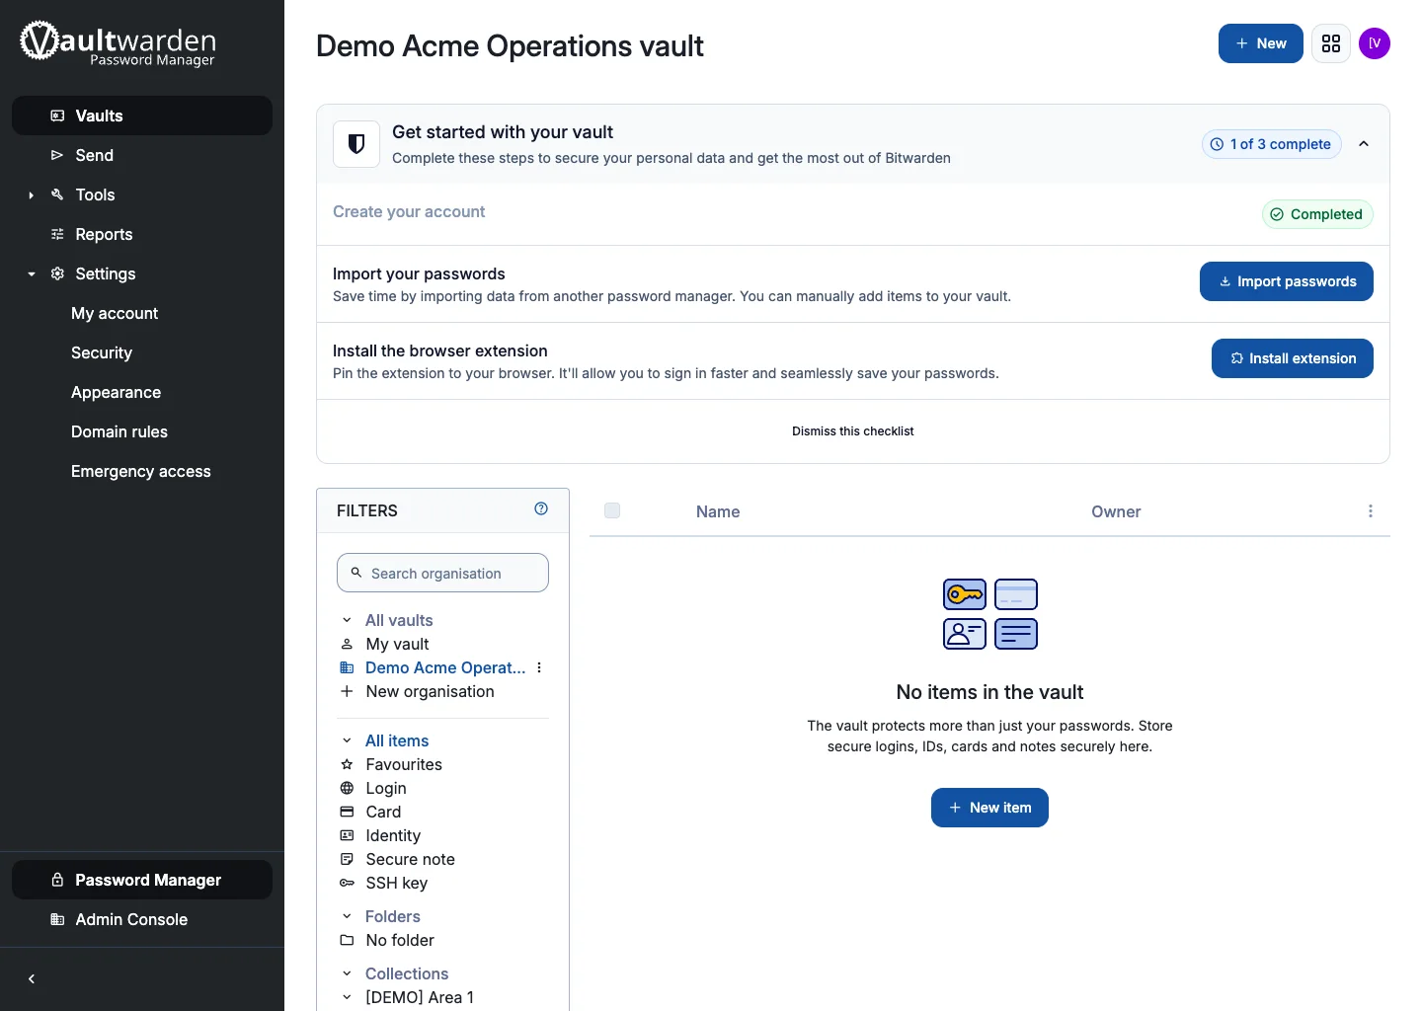The height and width of the screenshot is (1011, 1422).
Task: Click Import passwords button
Action: point(1287,281)
